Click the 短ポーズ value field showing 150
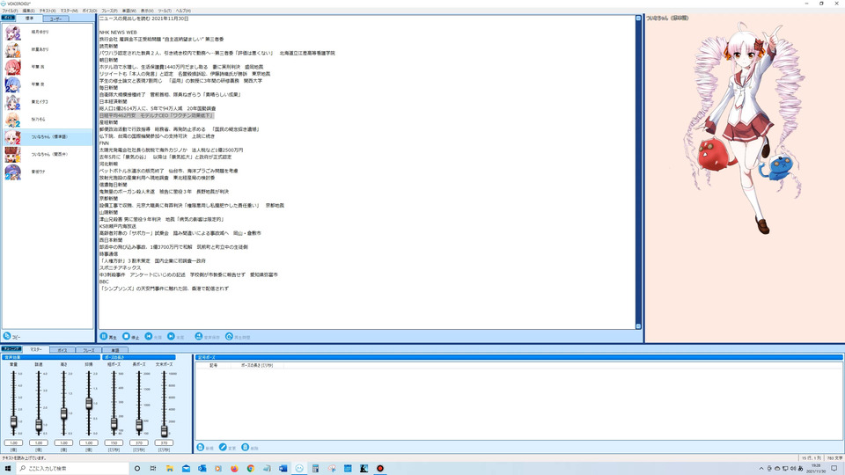Screen dimensions: 845x475 point(114,442)
